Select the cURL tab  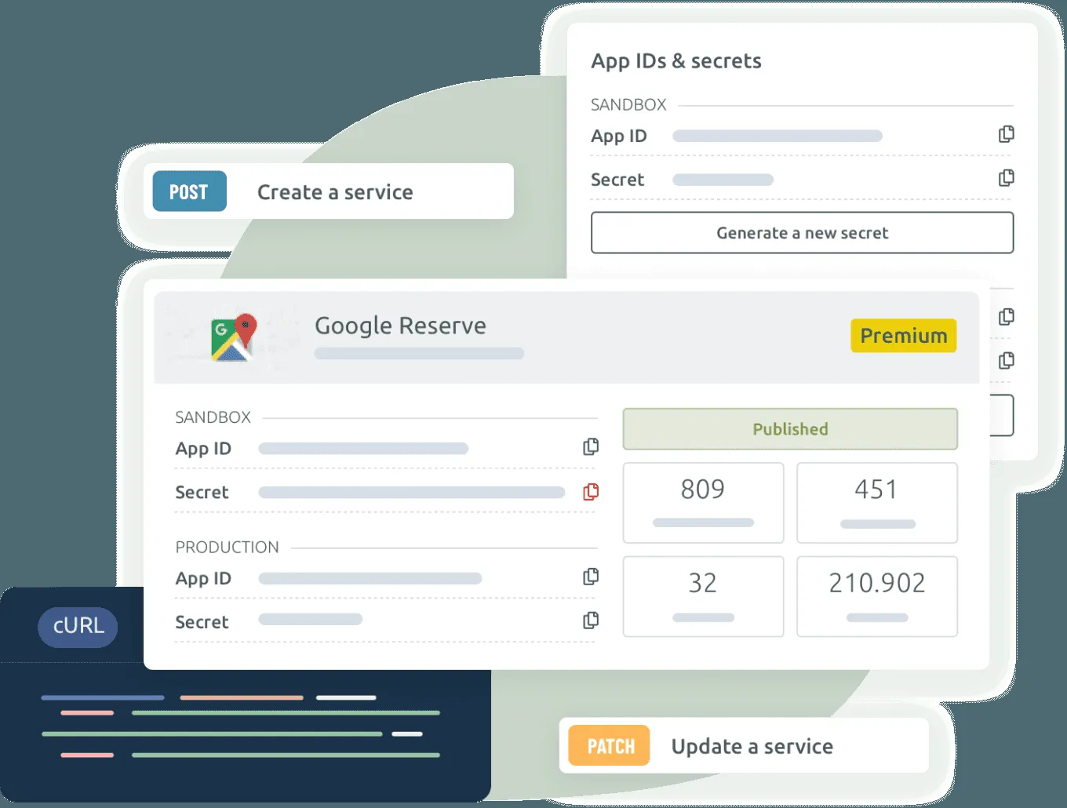click(x=78, y=627)
